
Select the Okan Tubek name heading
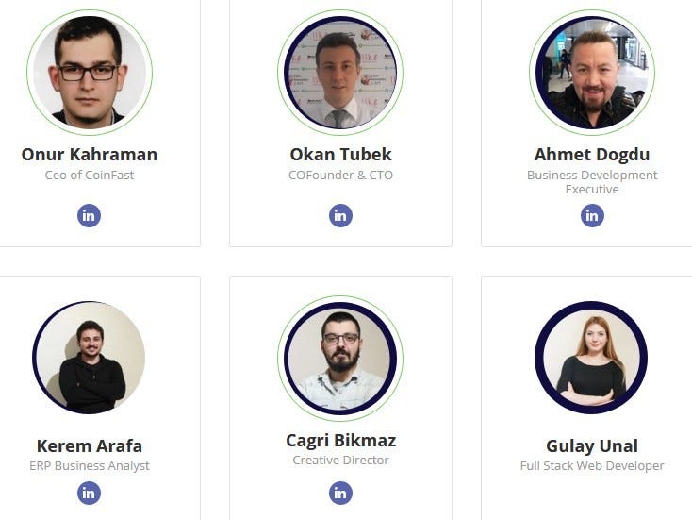tap(340, 154)
